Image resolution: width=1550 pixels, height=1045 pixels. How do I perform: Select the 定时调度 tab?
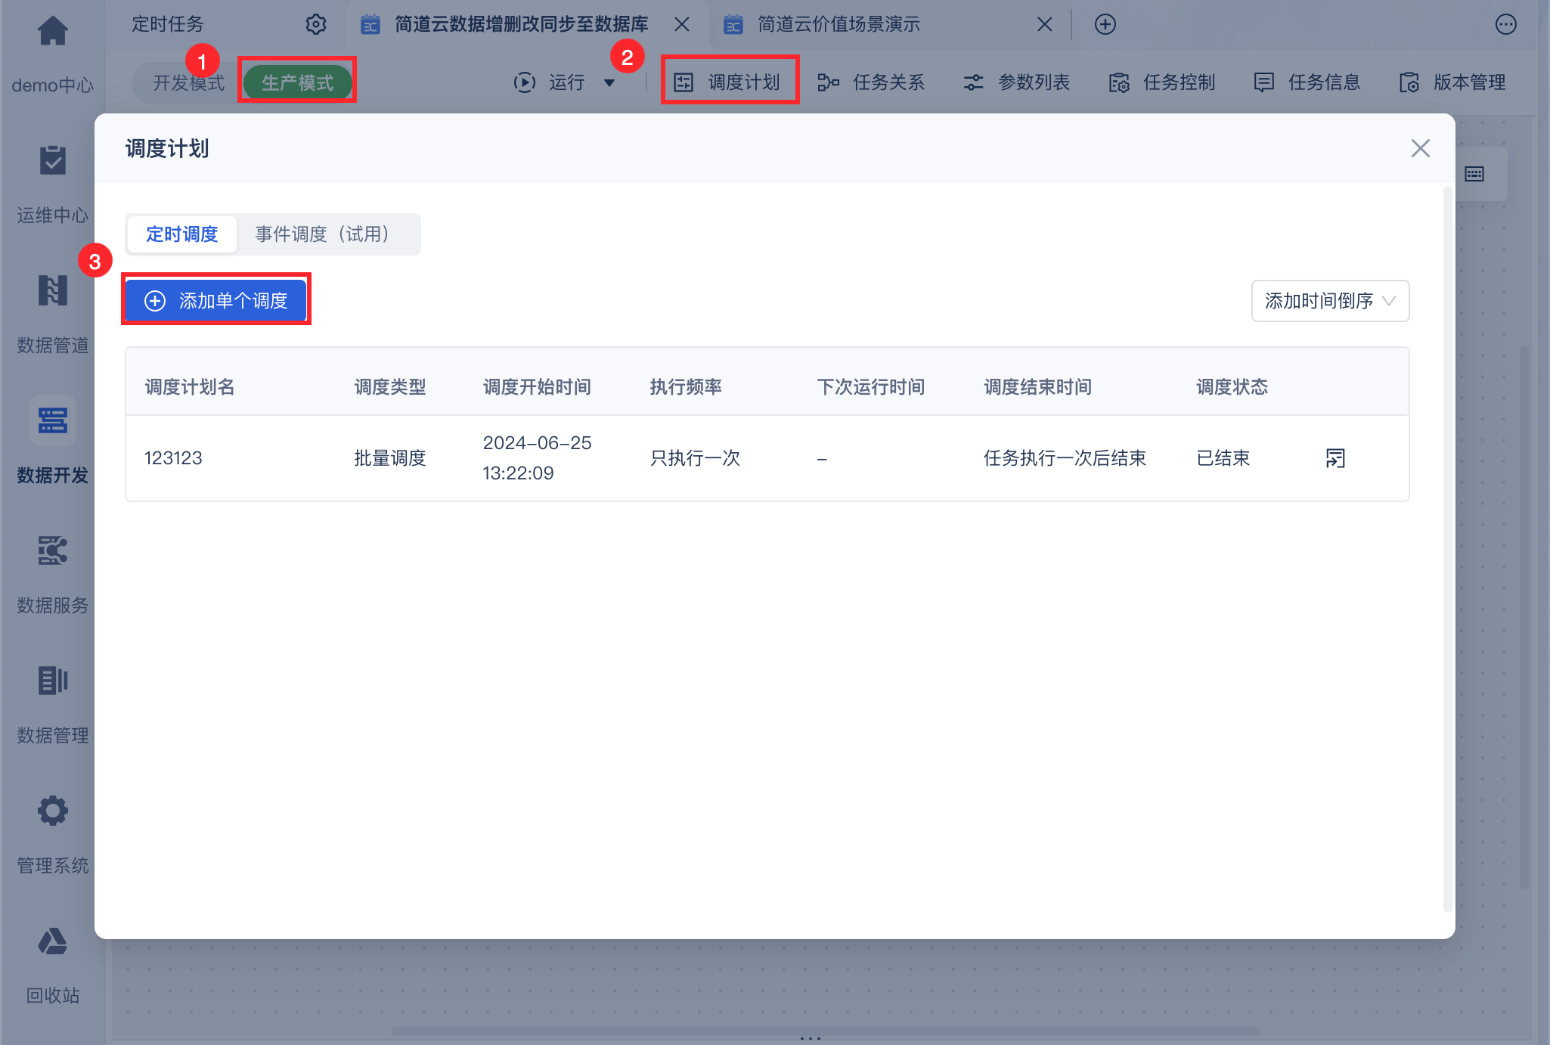182,234
